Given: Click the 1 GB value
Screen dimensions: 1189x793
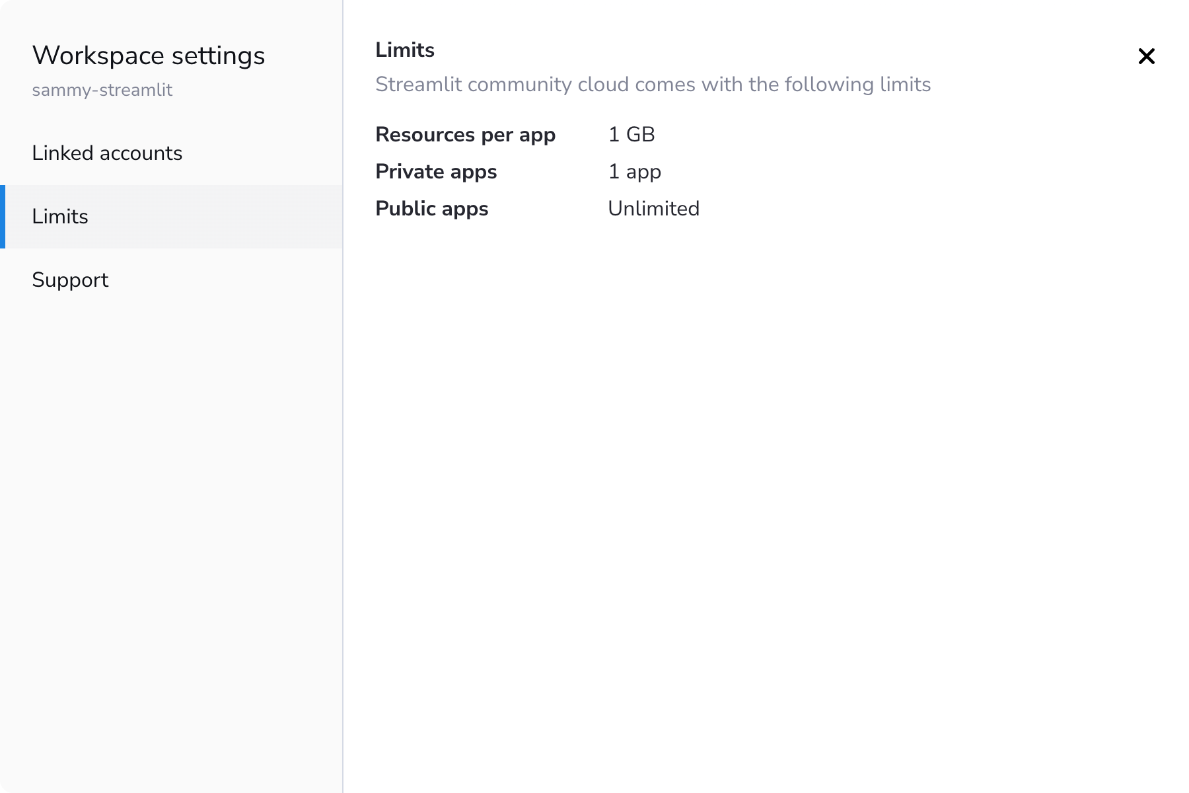Looking at the screenshot, I should coord(631,135).
